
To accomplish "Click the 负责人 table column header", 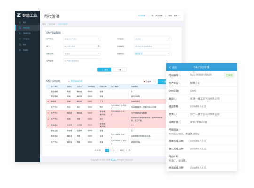I will pyautogui.click(x=79, y=86).
